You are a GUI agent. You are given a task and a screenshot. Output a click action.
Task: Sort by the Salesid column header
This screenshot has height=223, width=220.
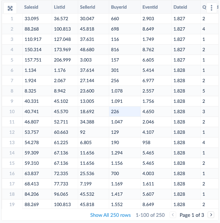pyautogui.click(x=31, y=7)
